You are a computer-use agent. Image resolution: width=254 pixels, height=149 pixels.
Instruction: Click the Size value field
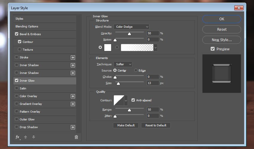click(153, 83)
